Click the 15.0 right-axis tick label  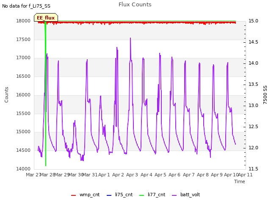tap(253, 21)
